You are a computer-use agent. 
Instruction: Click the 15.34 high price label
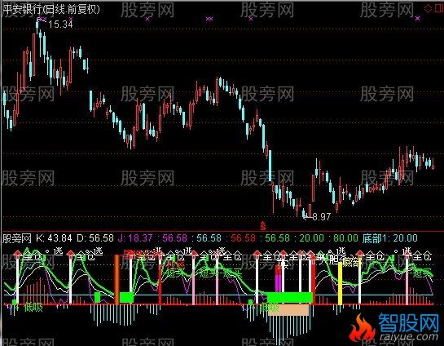pyautogui.click(x=60, y=24)
